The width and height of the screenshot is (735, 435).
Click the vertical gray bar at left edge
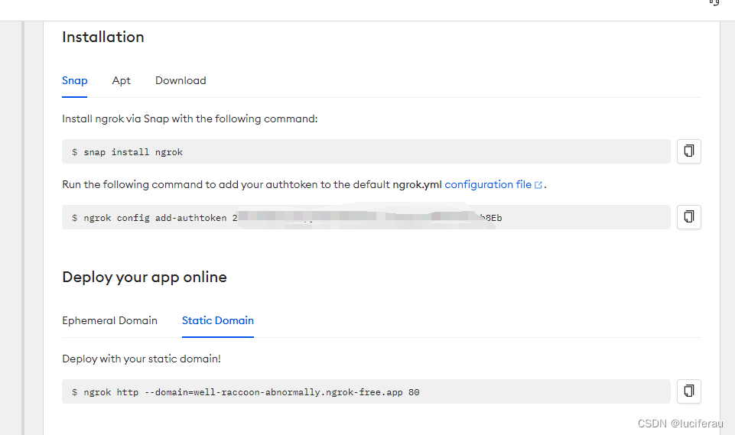pyautogui.click(x=23, y=228)
